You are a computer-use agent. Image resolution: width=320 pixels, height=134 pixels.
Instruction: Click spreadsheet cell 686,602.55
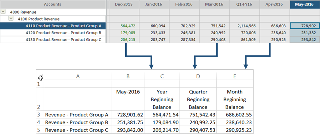pyautogui.click(x=235, y=115)
